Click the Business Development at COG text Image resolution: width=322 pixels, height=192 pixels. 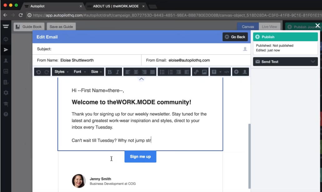(x=112, y=184)
